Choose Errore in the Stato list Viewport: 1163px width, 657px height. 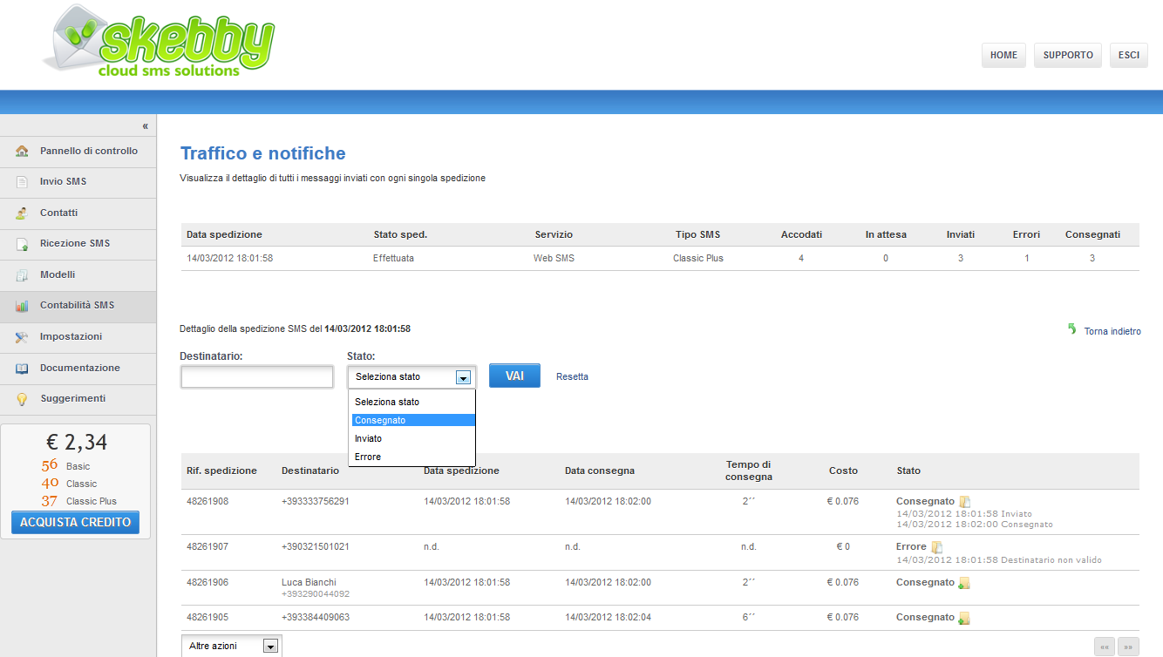click(413, 457)
